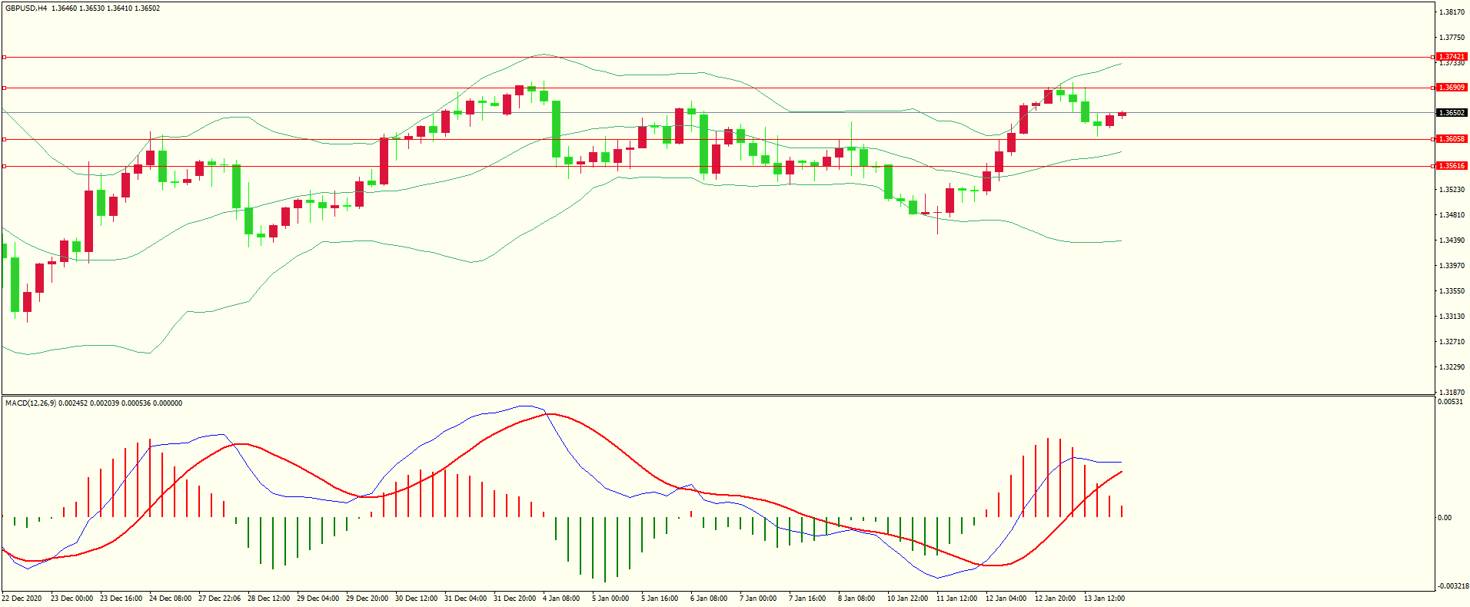Select left anchor handle of the 1.36909 line
Screen dimensions: 1470x607
4,88
